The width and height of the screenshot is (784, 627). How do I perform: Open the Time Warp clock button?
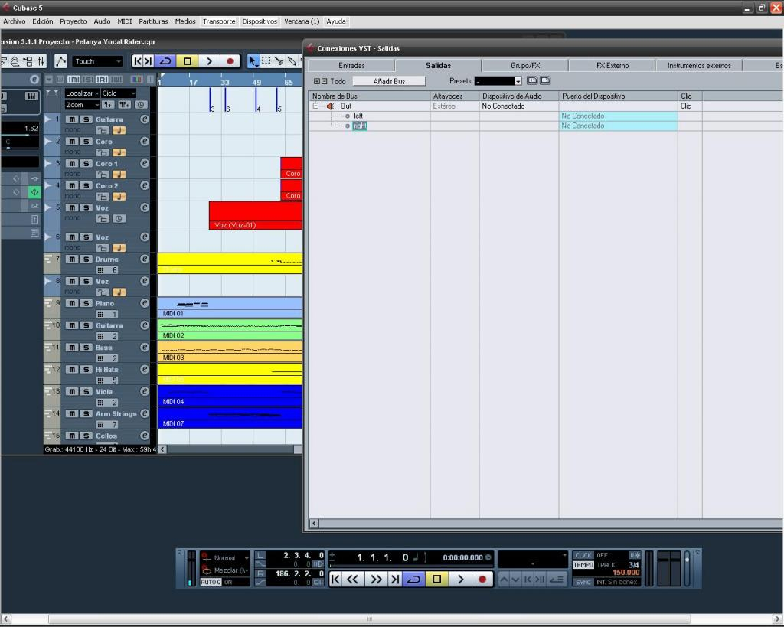coord(141,105)
